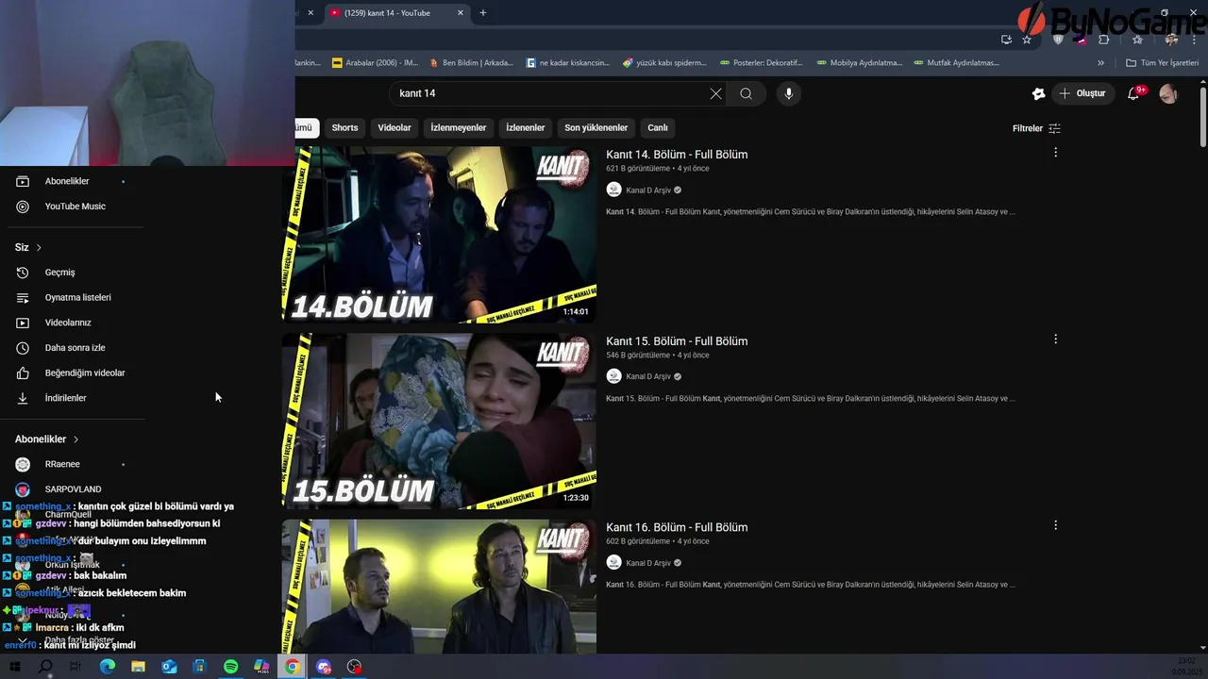The width and height of the screenshot is (1208, 679).
Task: Select the İzlenmeyenler filter chip
Action: (x=459, y=128)
